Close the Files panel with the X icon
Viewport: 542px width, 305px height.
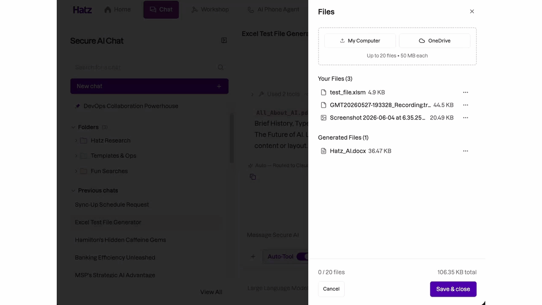(472, 11)
